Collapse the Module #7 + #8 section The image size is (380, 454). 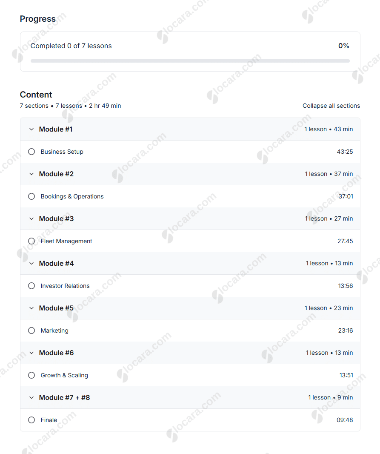pos(31,397)
